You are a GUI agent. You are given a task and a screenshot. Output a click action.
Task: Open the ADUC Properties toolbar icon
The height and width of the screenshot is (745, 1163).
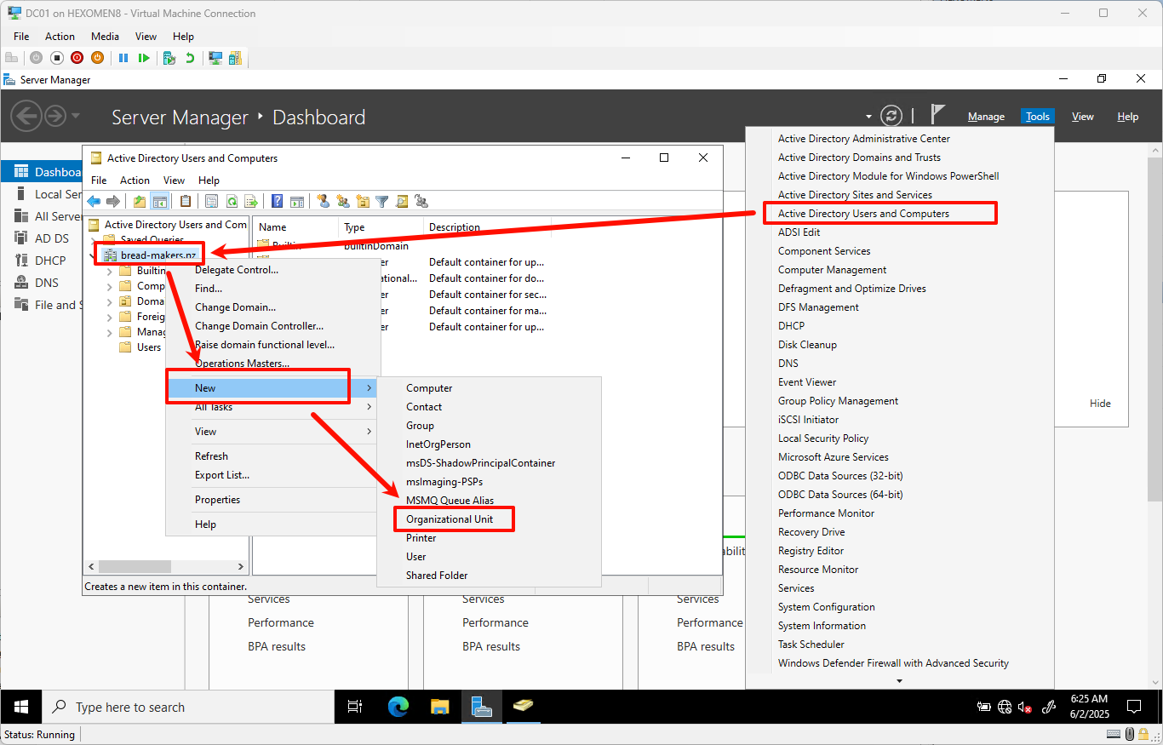(x=211, y=202)
